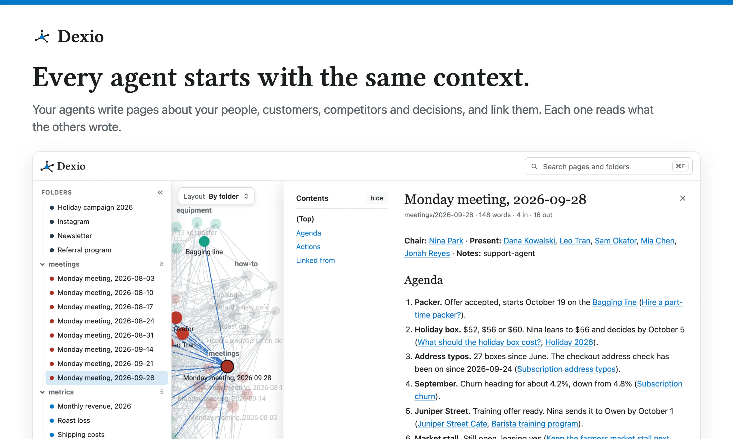
Task: Follow the Dana Kowalski link
Action: [529, 241]
